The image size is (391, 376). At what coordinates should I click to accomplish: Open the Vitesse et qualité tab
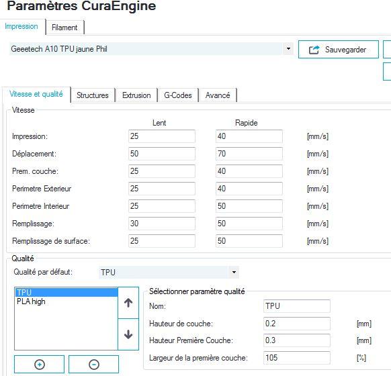pyautogui.click(x=36, y=94)
